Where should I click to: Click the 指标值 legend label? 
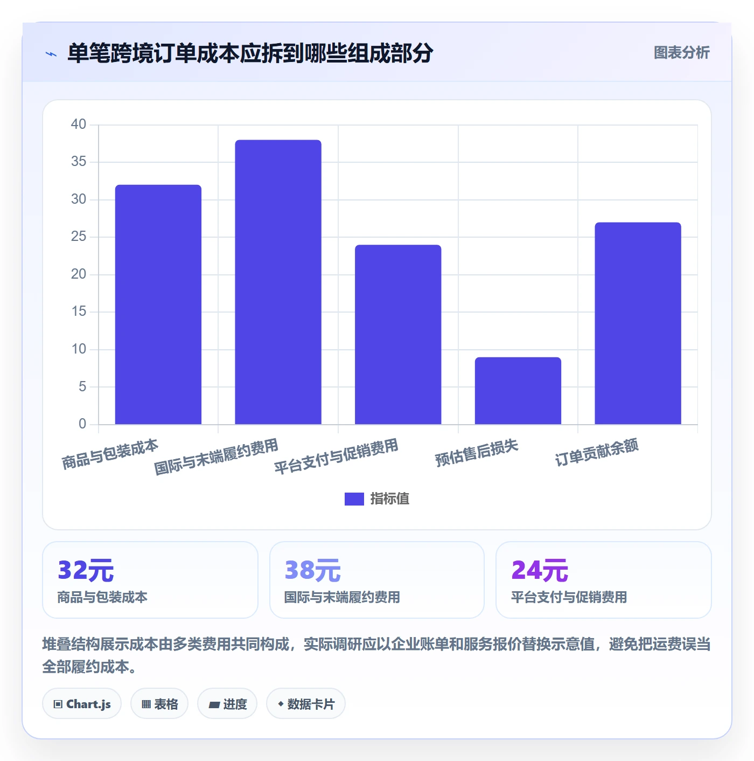click(390, 499)
